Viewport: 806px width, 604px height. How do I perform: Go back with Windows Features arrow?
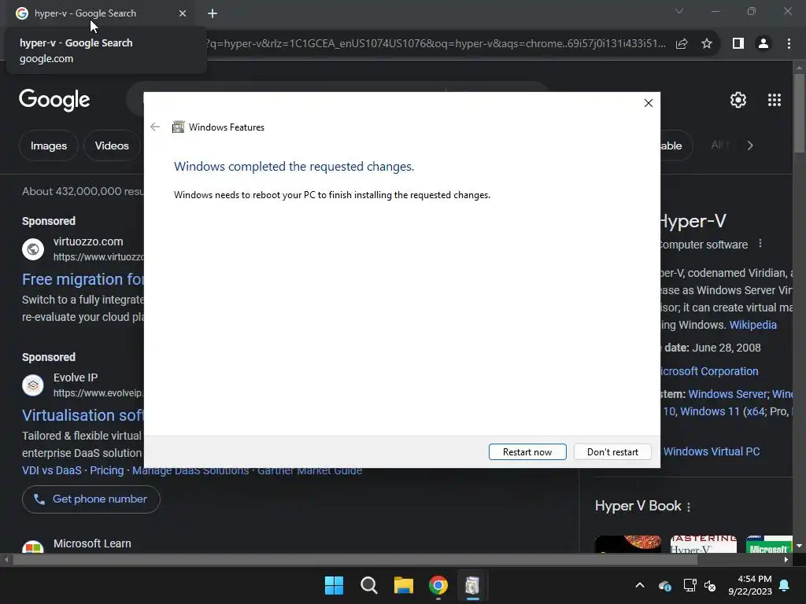(x=155, y=127)
